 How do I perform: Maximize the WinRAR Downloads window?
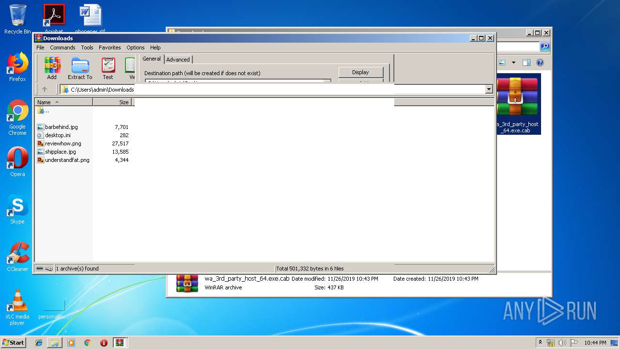481,38
